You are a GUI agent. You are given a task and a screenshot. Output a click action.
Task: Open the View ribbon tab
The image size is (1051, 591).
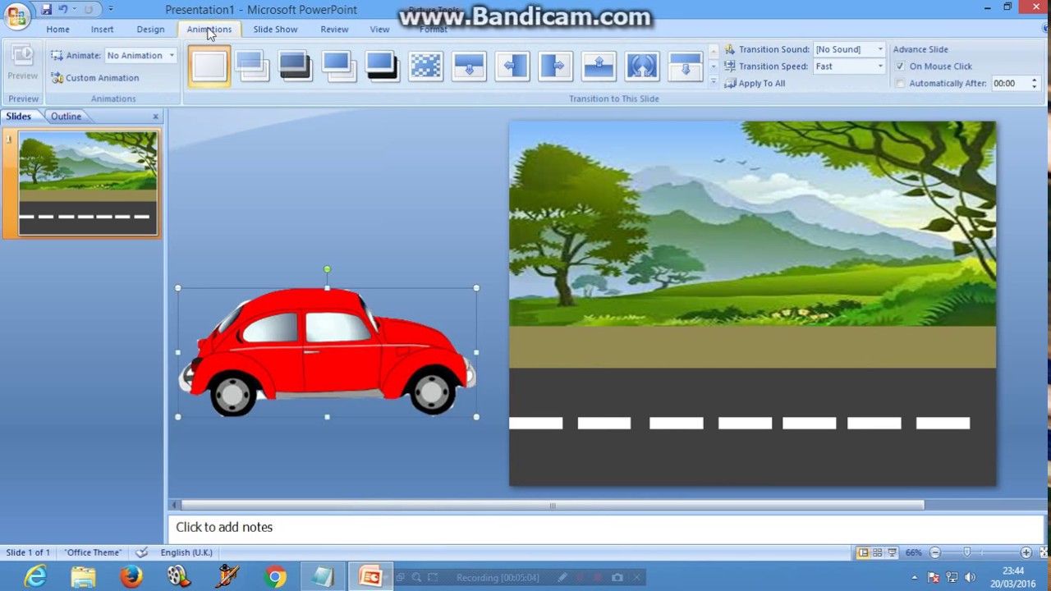pos(379,30)
